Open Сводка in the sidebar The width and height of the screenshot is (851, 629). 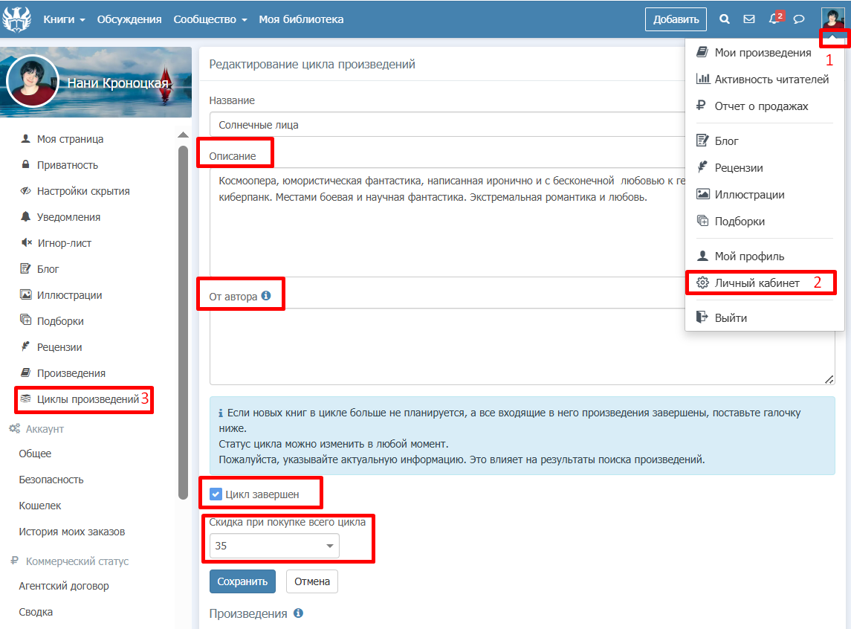click(36, 612)
